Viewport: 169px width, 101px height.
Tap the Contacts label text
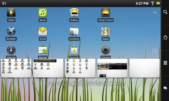[74, 39]
